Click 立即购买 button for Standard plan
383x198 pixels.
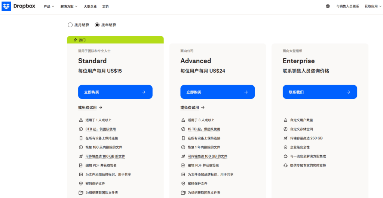[x=115, y=92]
